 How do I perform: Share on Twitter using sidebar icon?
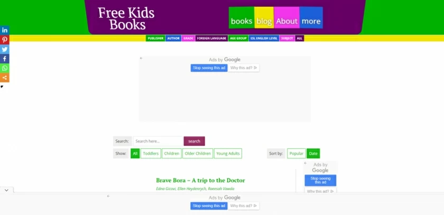(4, 49)
